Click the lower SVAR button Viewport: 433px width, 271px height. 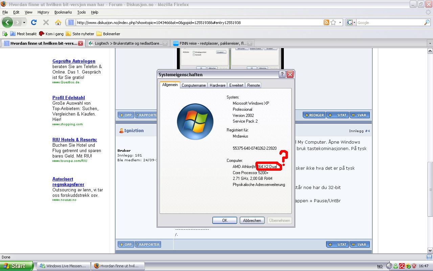359,245
